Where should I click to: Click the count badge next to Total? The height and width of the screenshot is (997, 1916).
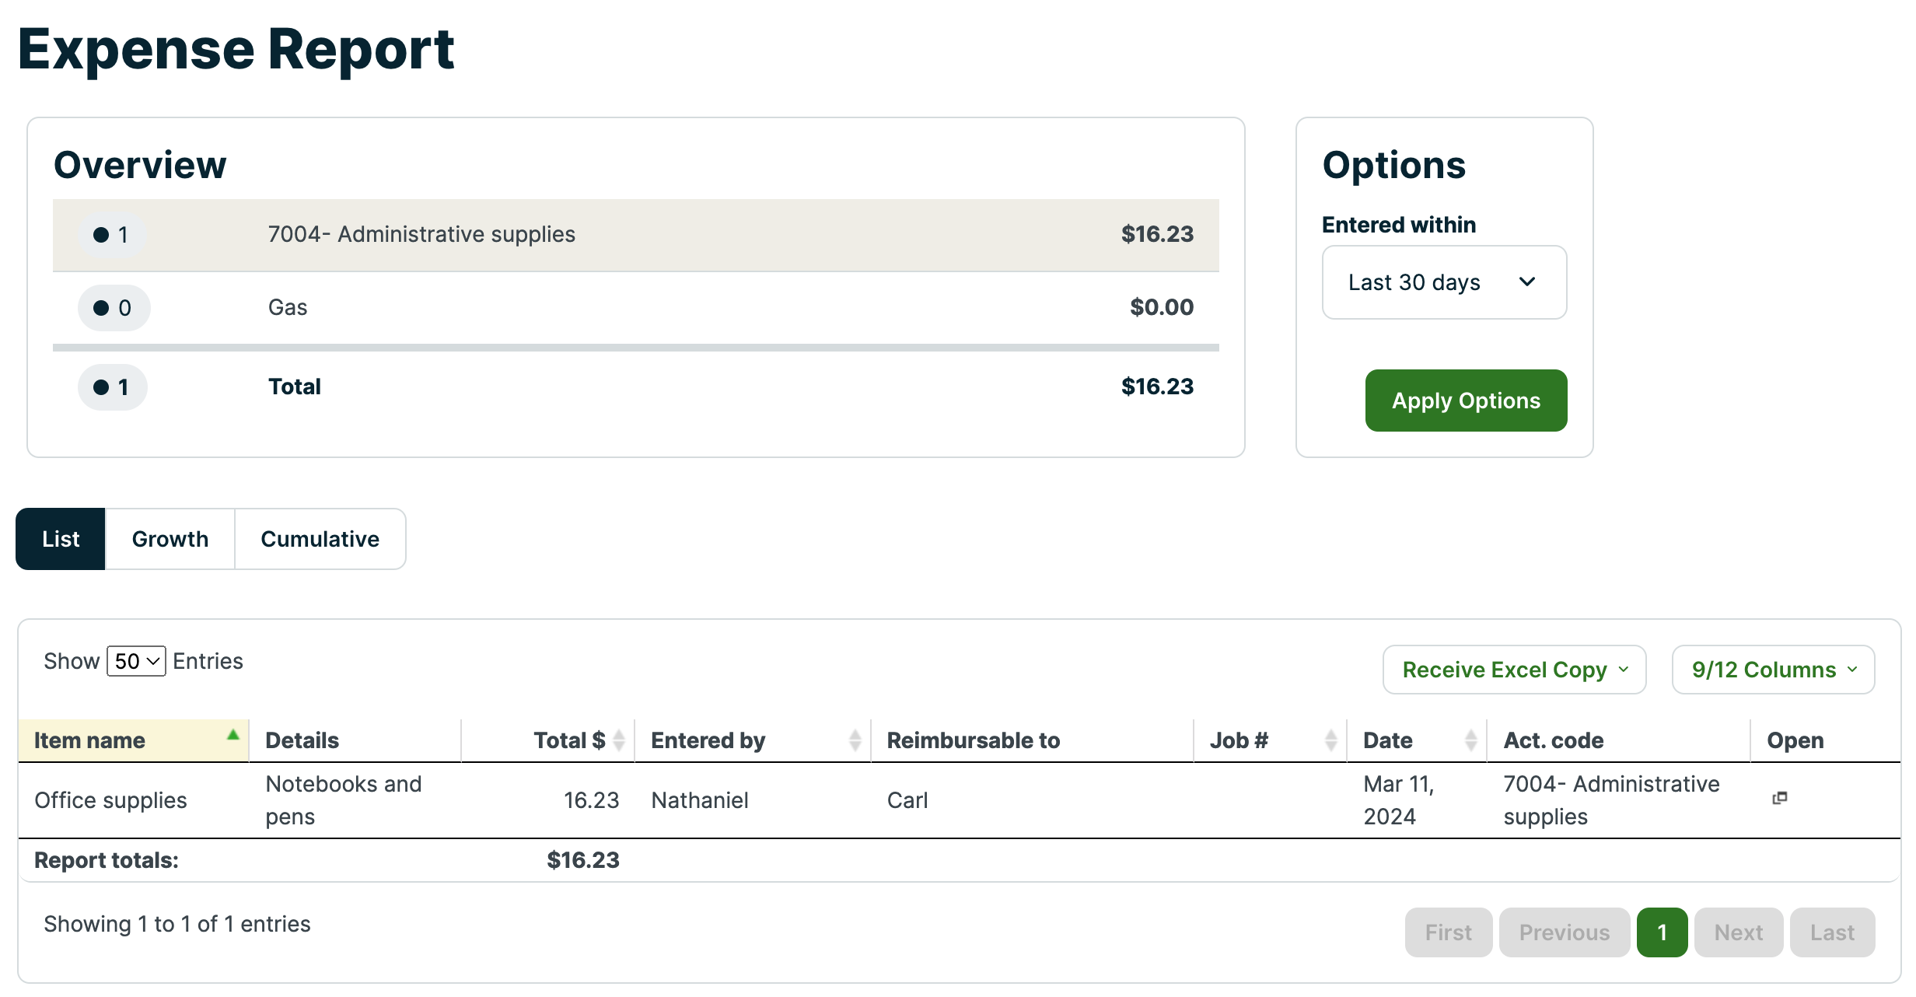112,387
